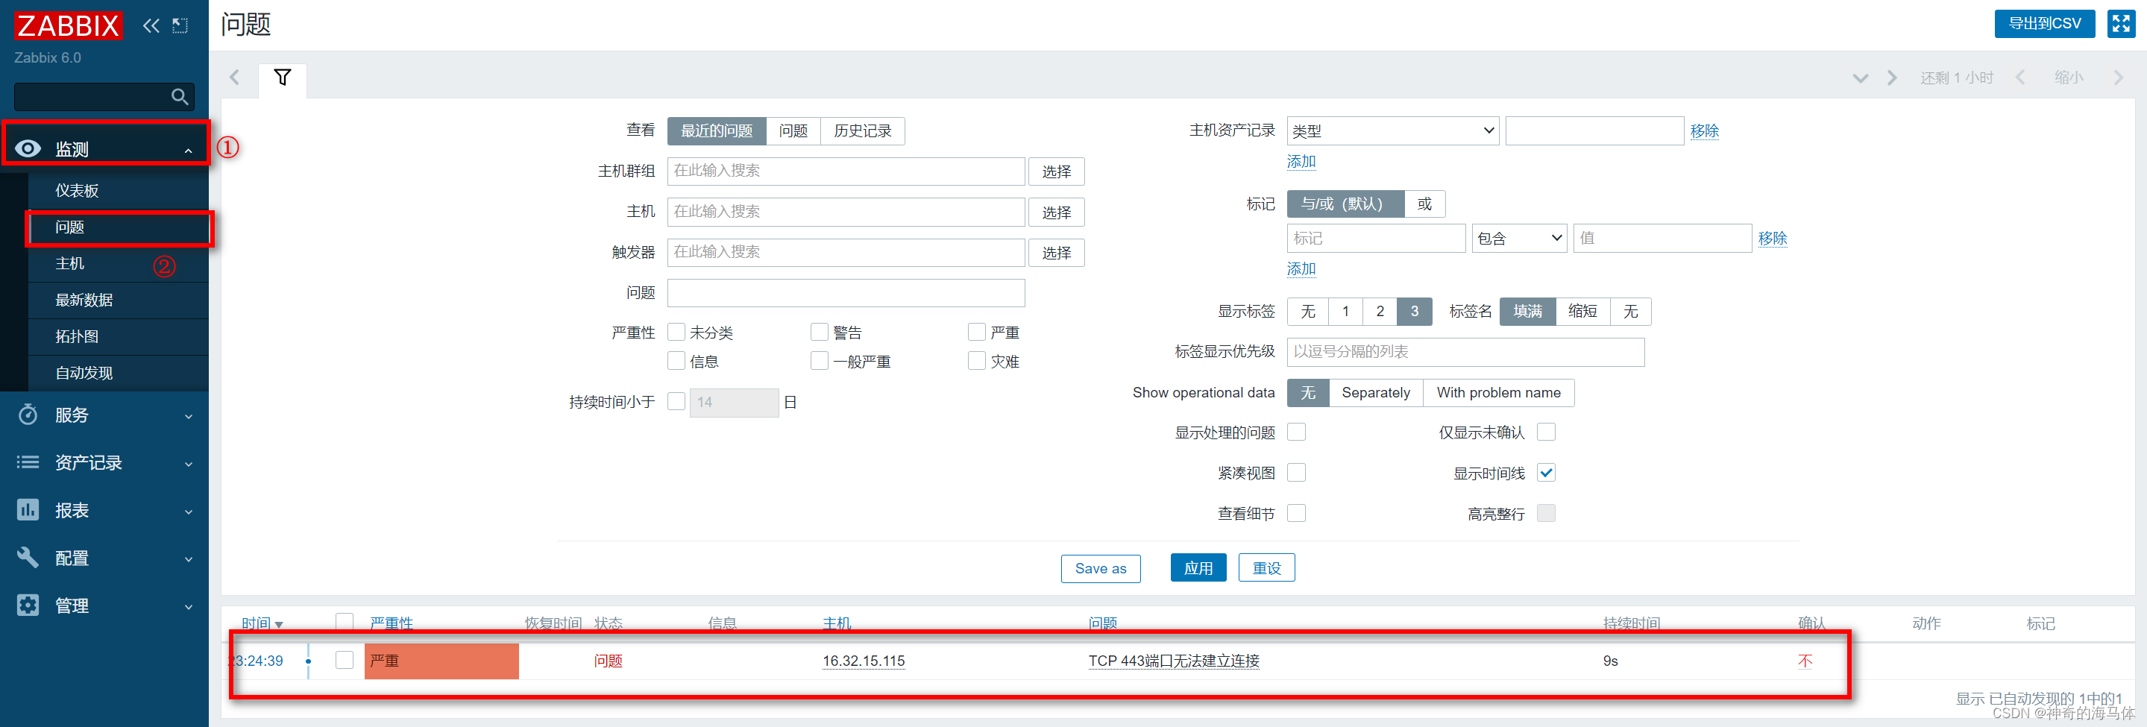
Task: Expand the 服务 menu section
Action: tap(189, 416)
